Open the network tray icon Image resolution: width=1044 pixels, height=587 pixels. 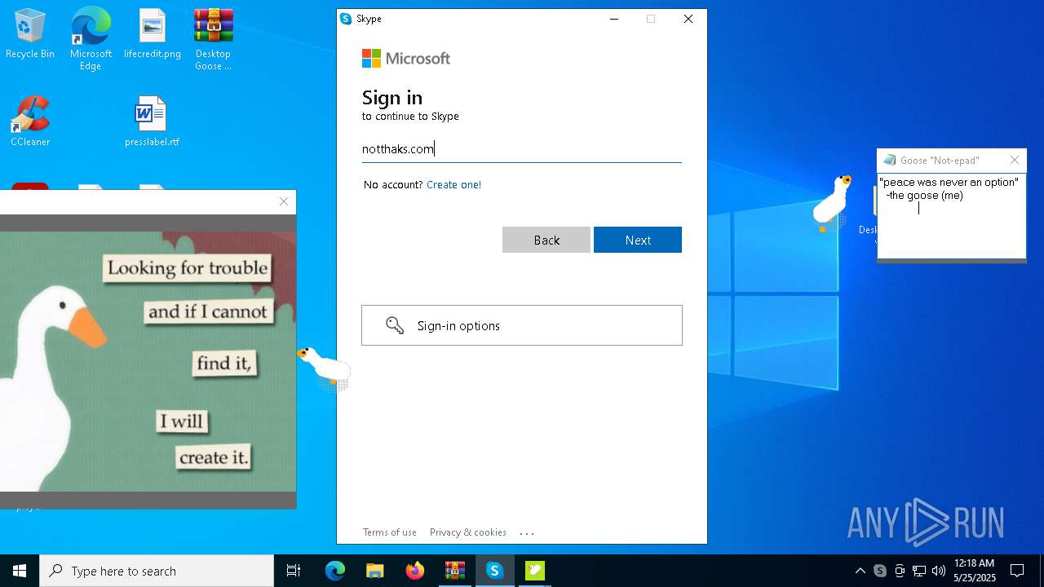coord(919,571)
